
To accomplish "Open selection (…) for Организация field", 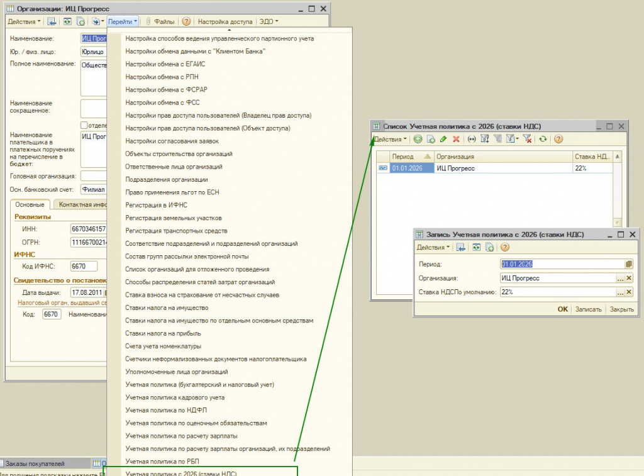I will (621, 278).
